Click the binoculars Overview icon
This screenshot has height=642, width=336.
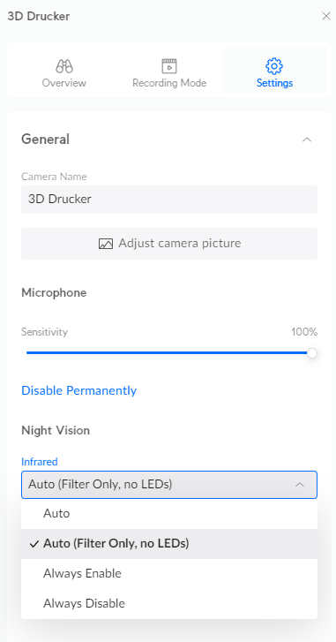click(x=64, y=66)
